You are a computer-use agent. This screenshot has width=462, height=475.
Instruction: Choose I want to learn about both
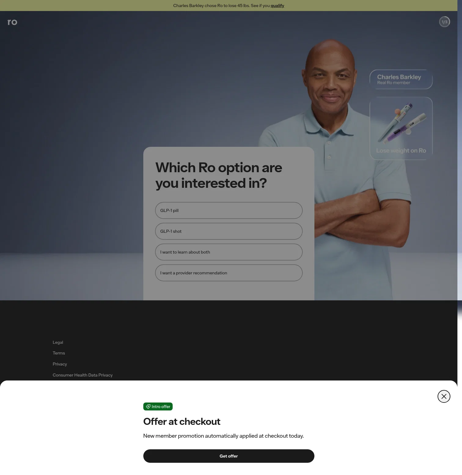[229, 252]
